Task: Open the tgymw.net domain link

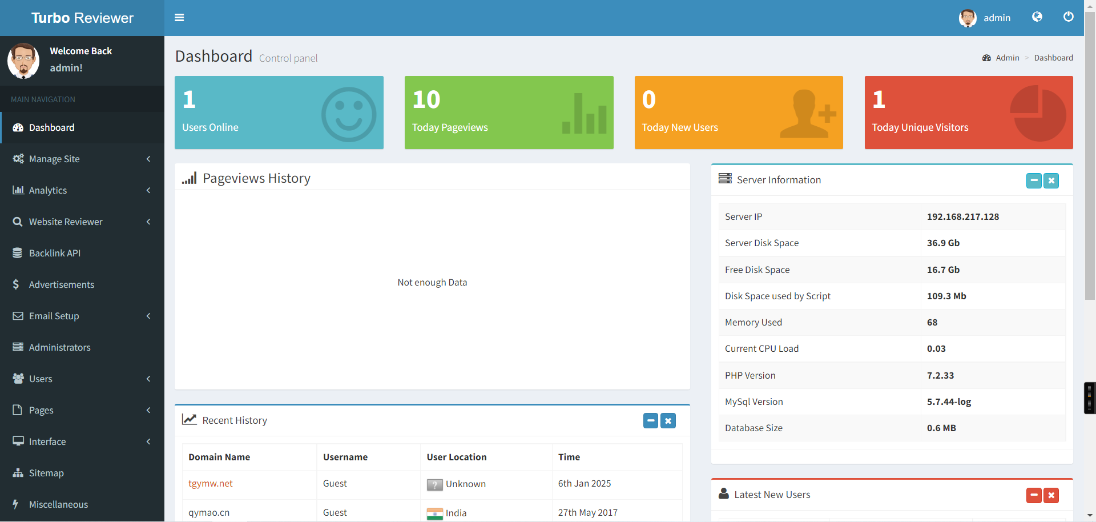Action: coord(211,483)
